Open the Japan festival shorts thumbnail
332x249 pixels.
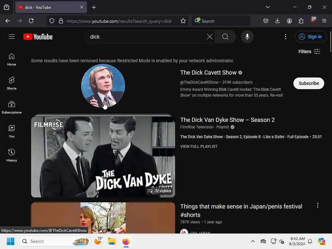coord(103,218)
